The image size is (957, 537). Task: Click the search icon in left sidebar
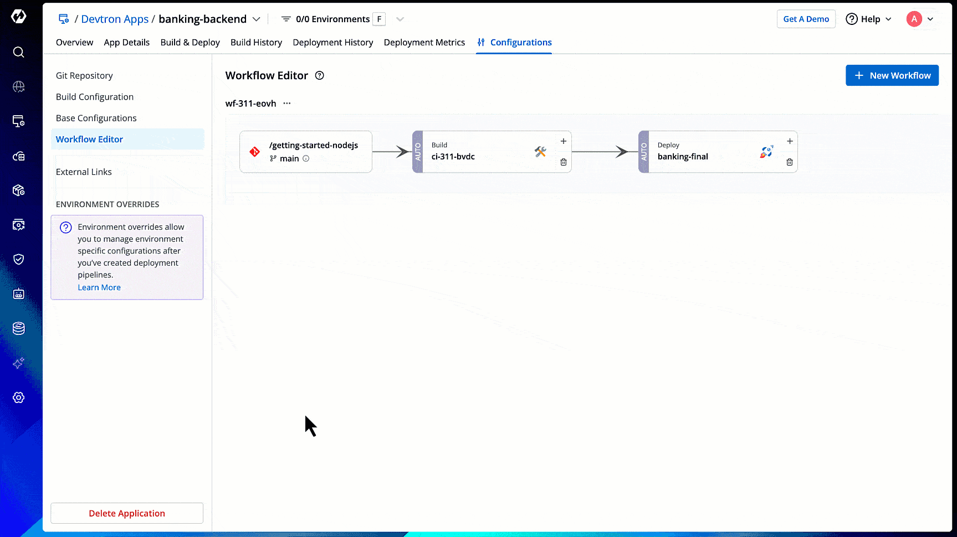[18, 52]
